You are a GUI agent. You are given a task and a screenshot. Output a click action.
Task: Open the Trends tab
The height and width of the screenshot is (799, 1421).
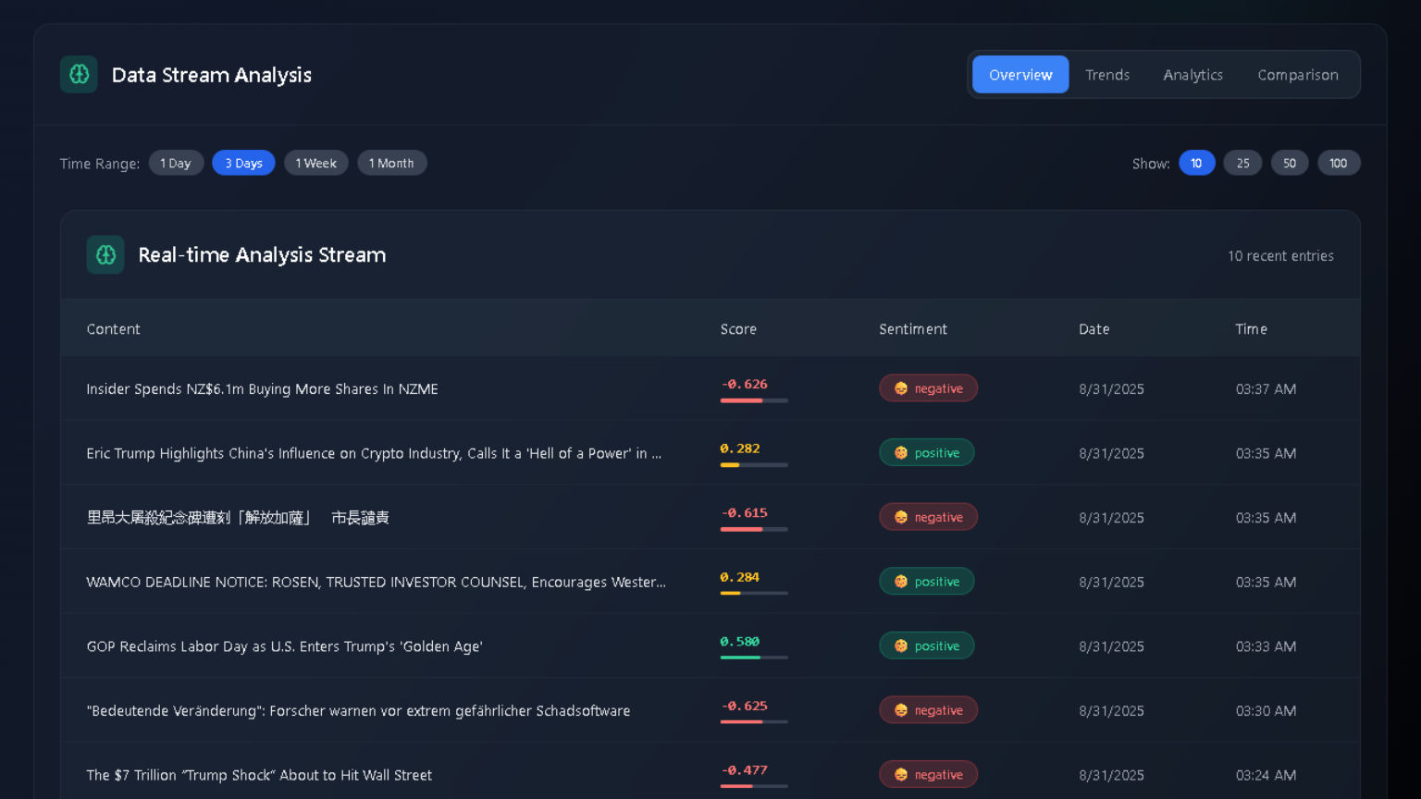point(1107,75)
